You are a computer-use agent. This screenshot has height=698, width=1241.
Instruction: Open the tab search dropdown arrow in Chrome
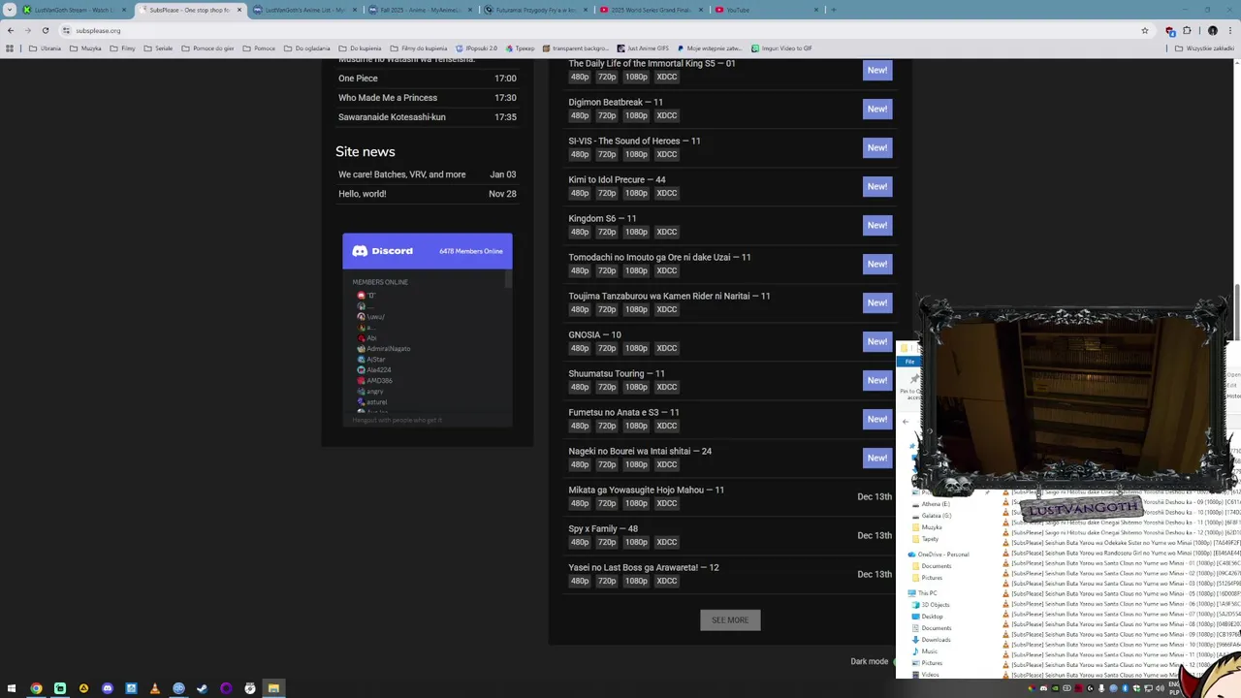tap(11, 10)
